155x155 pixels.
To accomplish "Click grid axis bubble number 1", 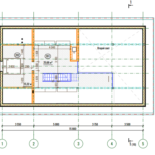I will (2, 144).
